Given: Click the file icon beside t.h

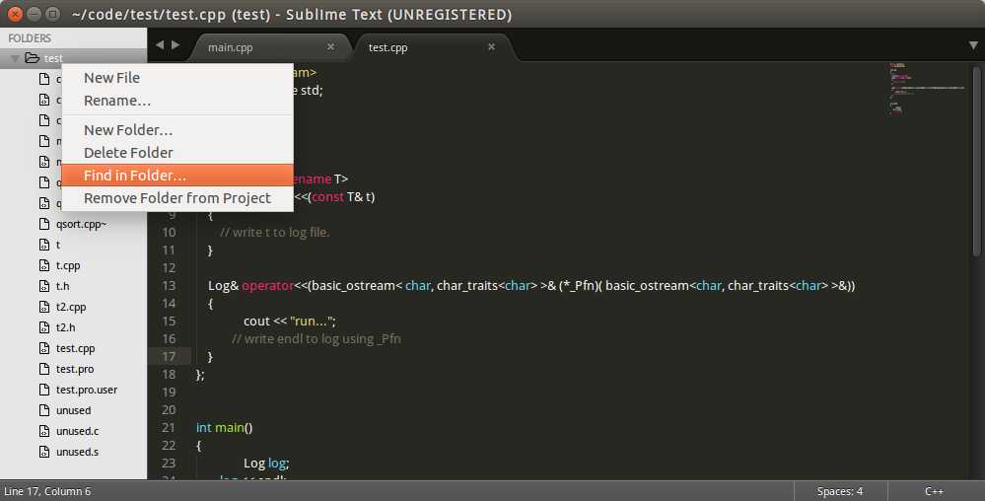Looking at the screenshot, I should pos(44,286).
